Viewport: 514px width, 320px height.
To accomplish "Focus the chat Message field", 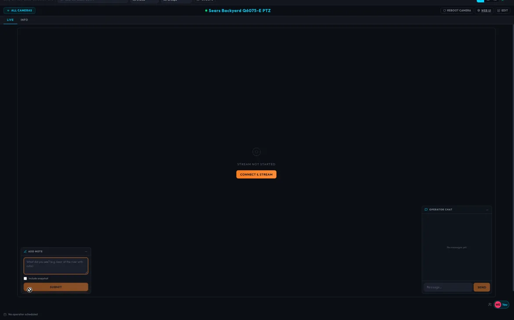I will tap(448, 287).
